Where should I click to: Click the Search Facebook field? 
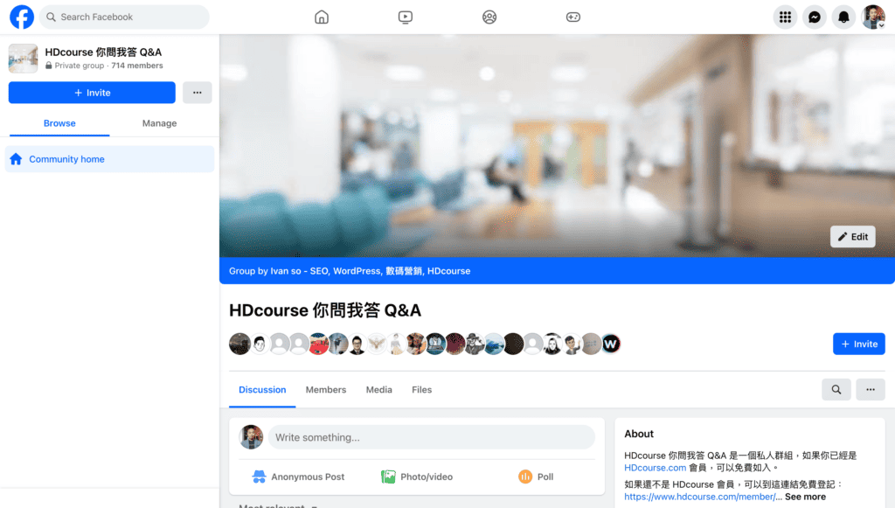click(x=124, y=17)
